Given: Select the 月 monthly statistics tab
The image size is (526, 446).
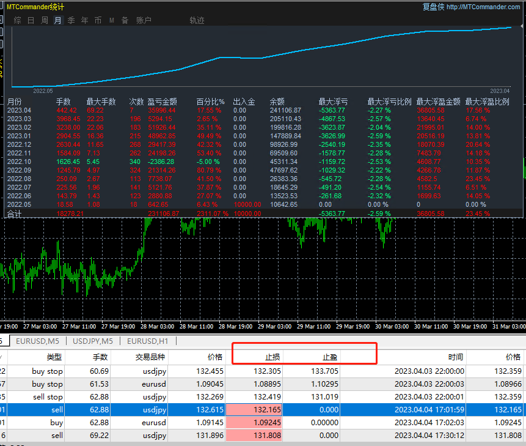Looking at the screenshot, I should (x=57, y=20).
